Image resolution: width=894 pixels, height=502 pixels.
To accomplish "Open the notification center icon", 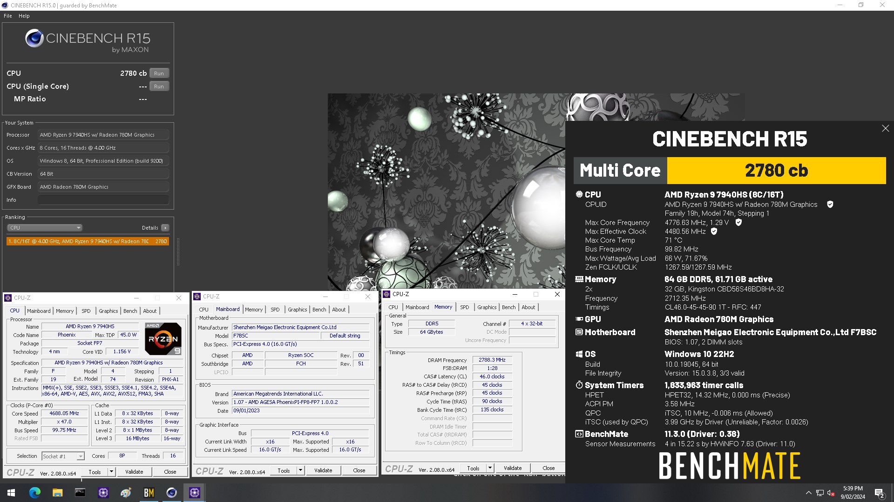I will [x=880, y=493].
